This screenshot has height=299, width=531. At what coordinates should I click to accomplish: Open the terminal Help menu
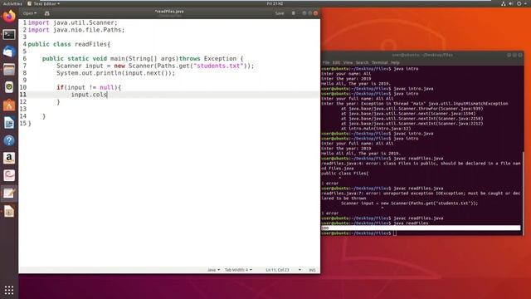tap(395, 63)
